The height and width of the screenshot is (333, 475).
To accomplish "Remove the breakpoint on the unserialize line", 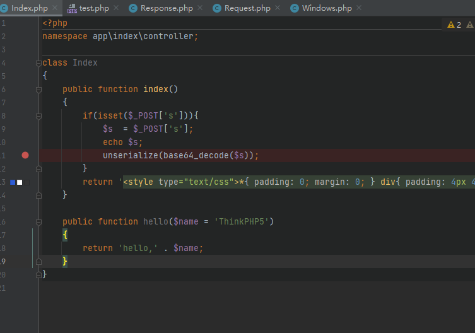I will [x=25, y=155].
